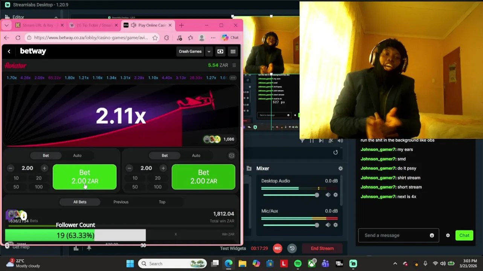Toggle the REC recording button
483x271 pixels.
pyautogui.click(x=277, y=248)
